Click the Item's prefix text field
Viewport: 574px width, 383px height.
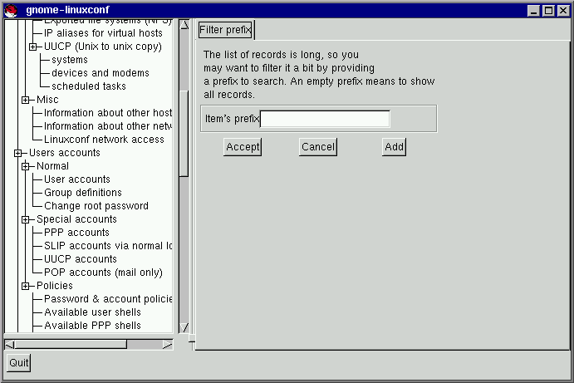(325, 119)
